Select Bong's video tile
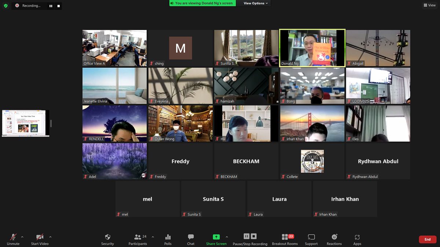 (x=312, y=86)
